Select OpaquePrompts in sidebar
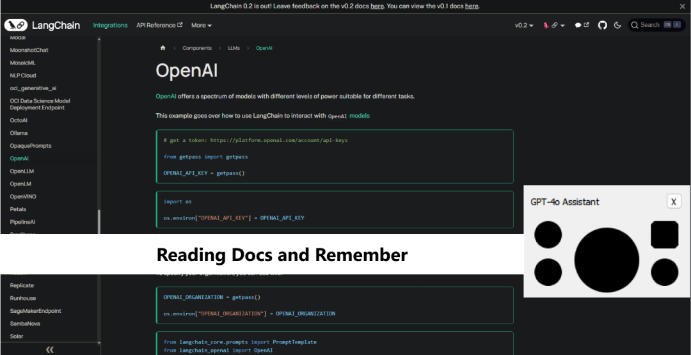 [31, 145]
